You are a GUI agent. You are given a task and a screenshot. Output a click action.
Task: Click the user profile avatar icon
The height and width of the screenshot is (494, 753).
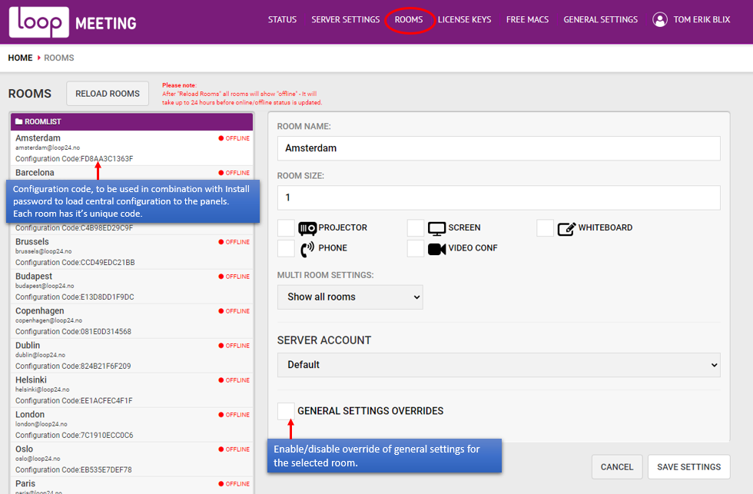pos(659,20)
